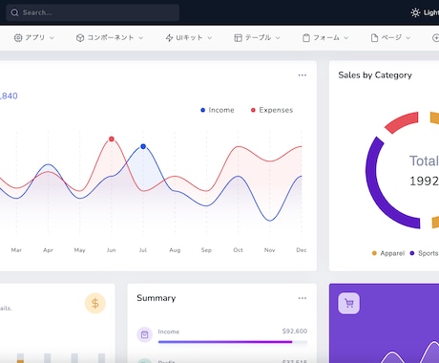The image size is (439, 363).
Task: Click the lightning icon beside UIキット
Action: (x=169, y=38)
